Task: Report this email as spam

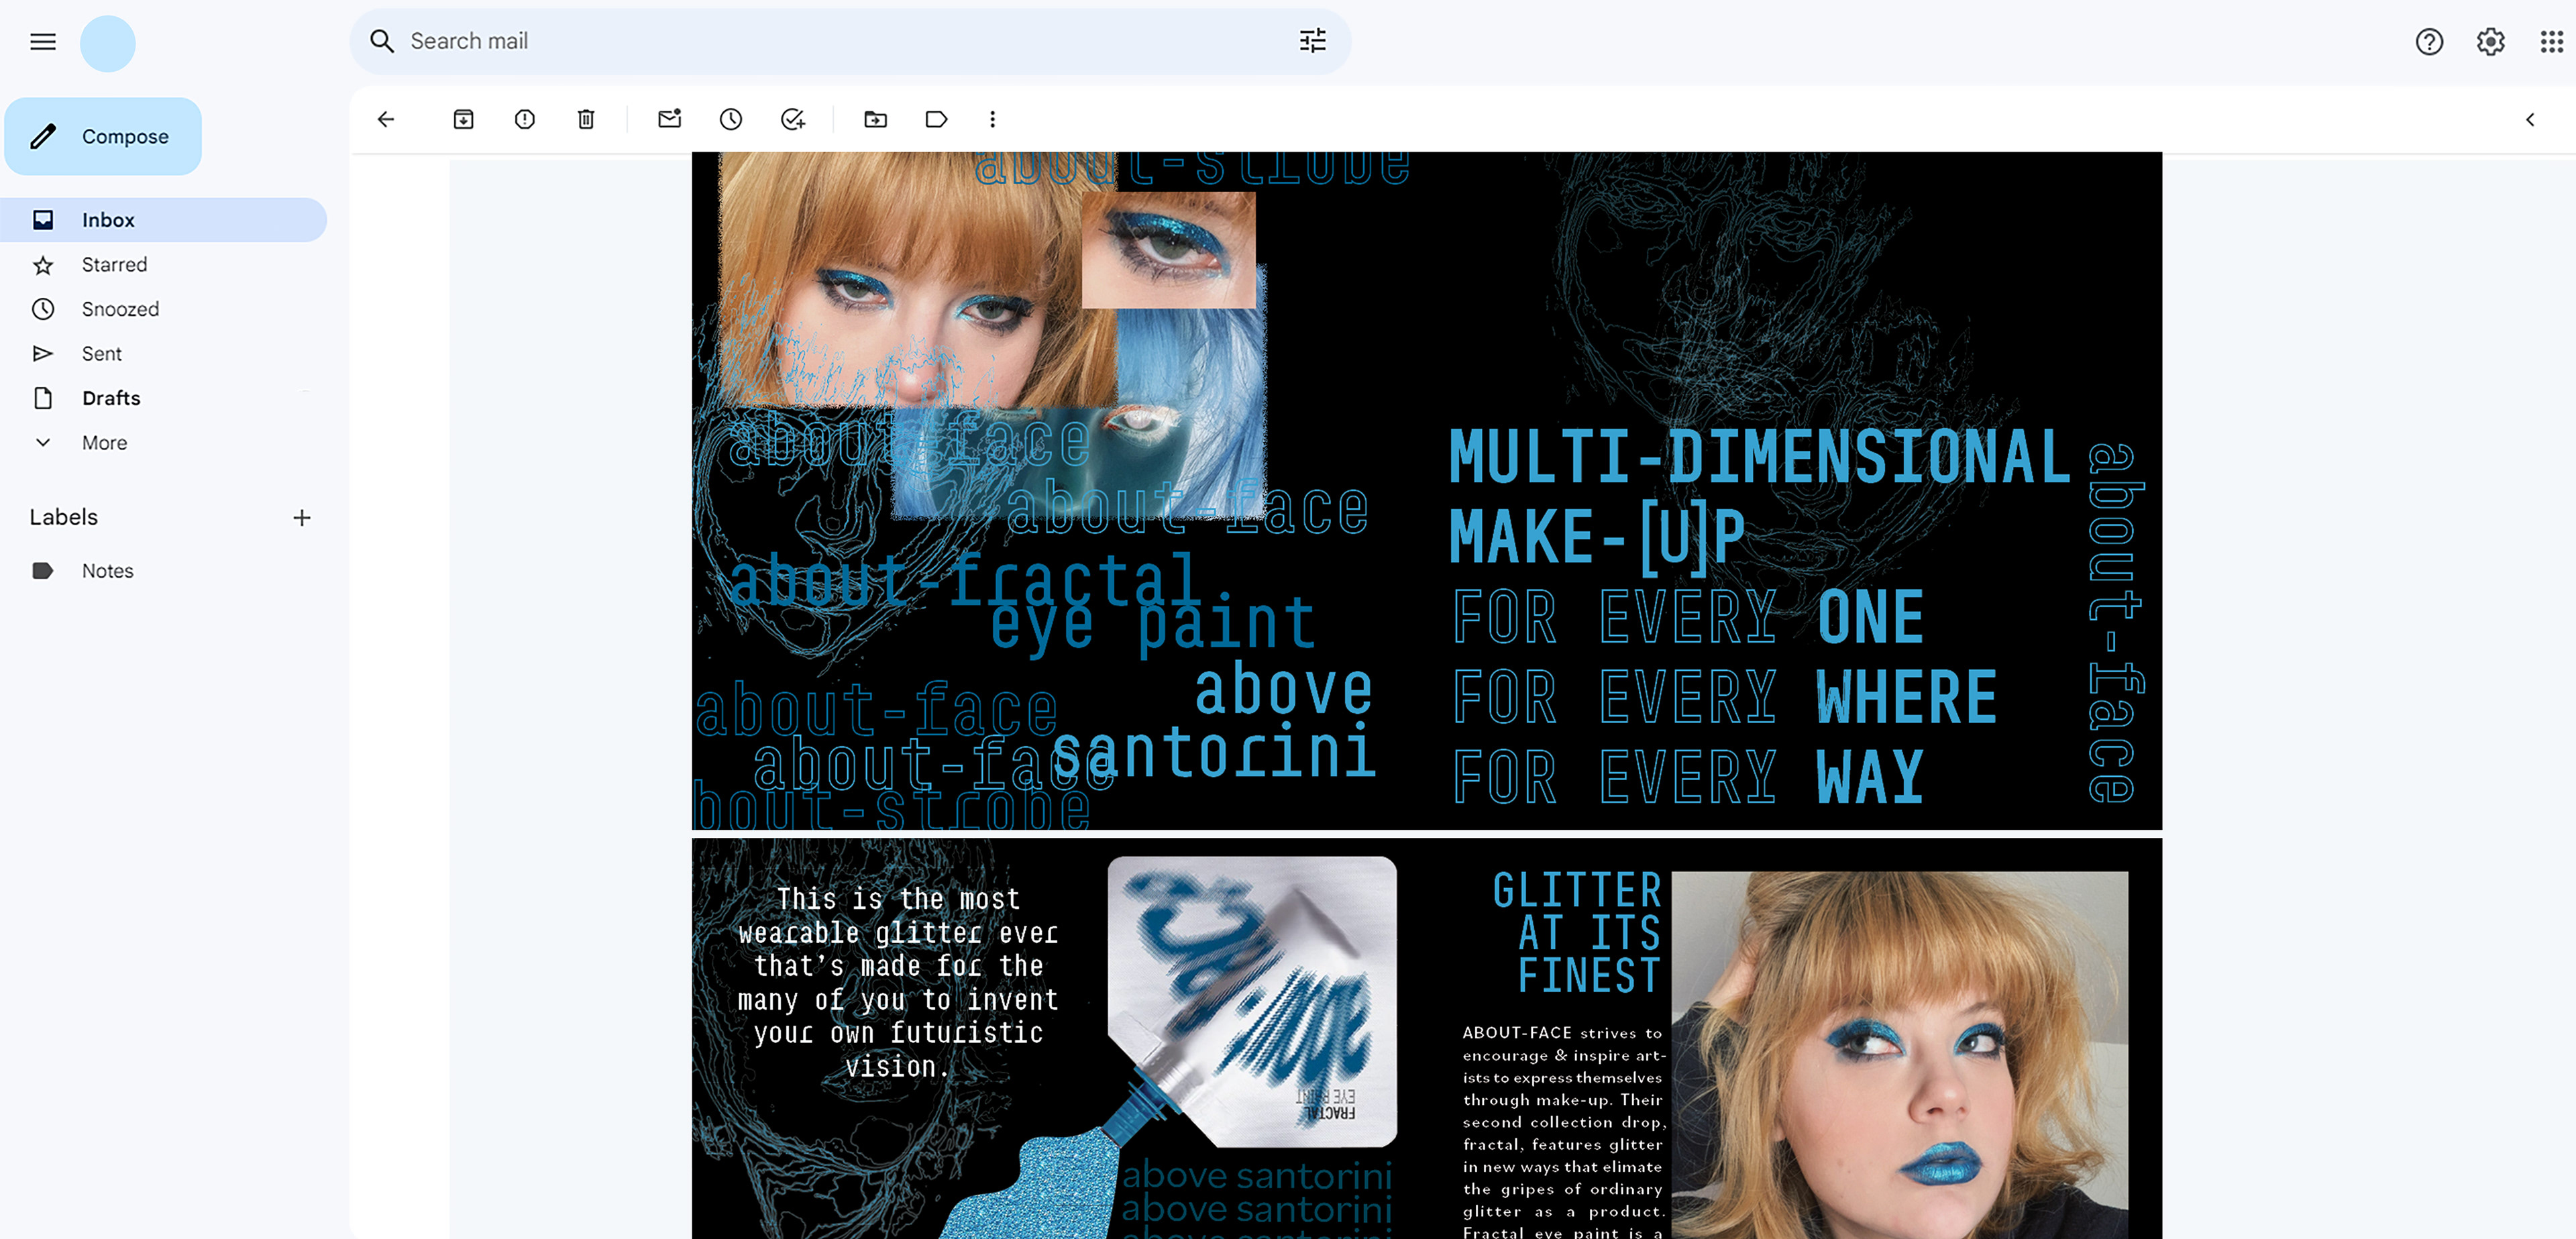Action: 524,120
